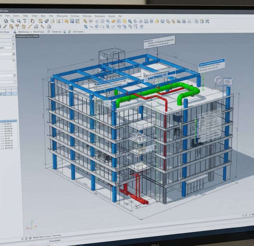Viewport: 254px width, 246px height.
Task: Click the paint roller icon in second row
Action: point(17,26)
